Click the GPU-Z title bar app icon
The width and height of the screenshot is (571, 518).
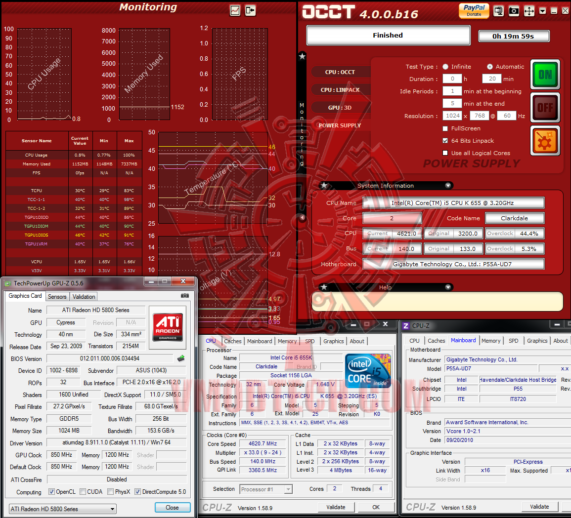[x=7, y=283]
